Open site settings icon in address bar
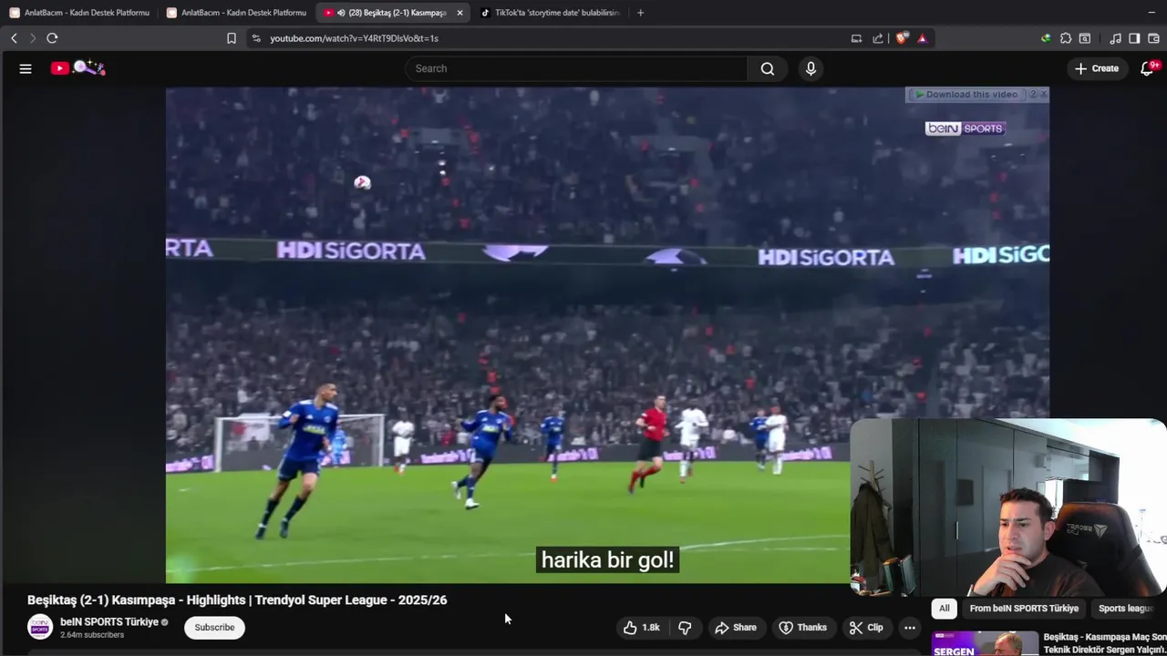The image size is (1167, 656). (x=255, y=38)
